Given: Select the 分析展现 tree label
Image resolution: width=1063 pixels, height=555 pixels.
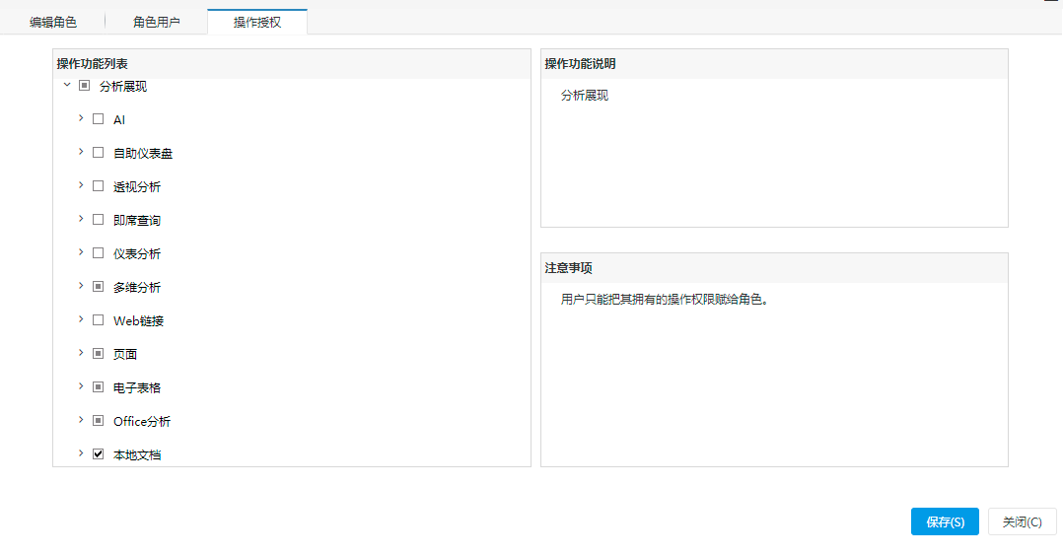Looking at the screenshot, I should [123, 86].
